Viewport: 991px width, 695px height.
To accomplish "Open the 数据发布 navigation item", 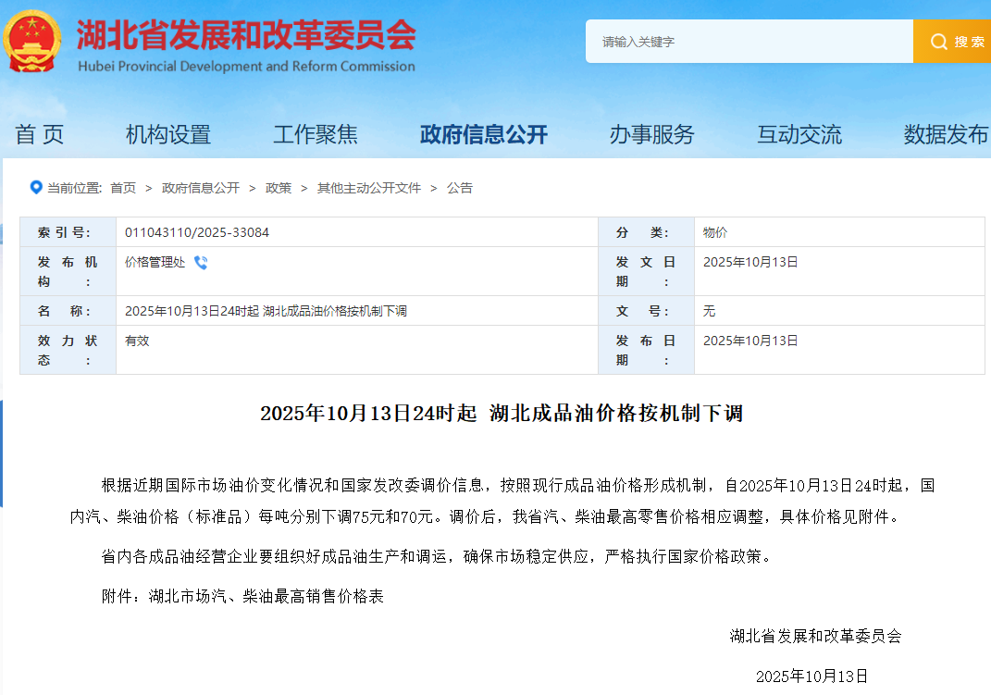I will click(x=946, y=135).
